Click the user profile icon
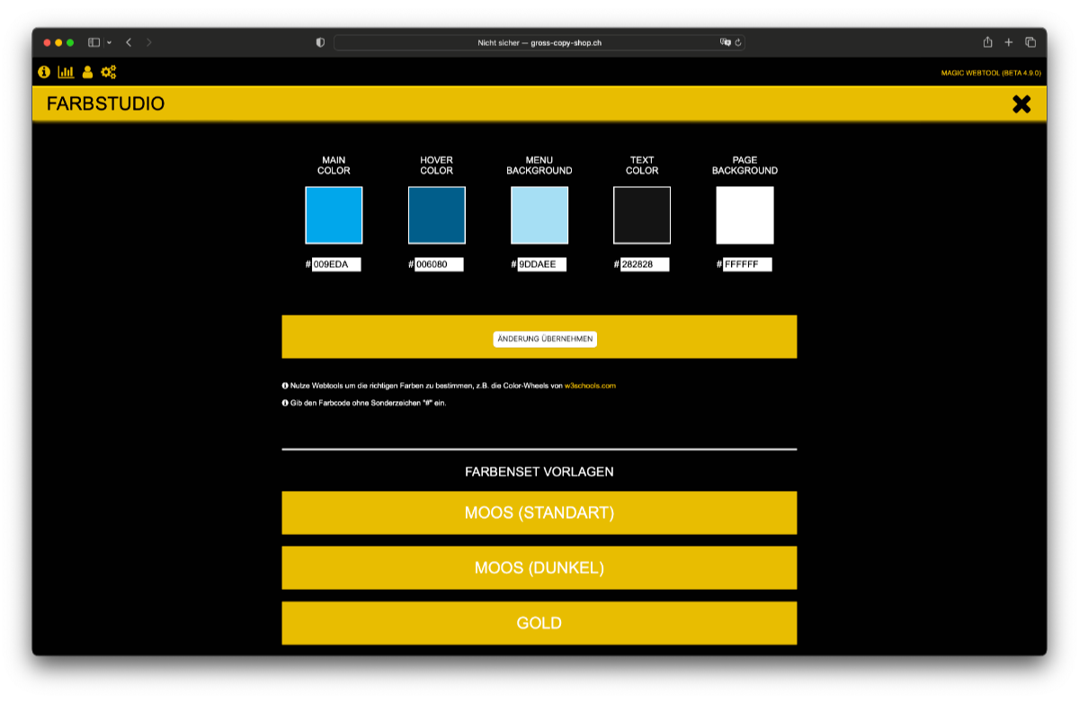Viewport: 1079px width, 704px height. coord(87,72)
